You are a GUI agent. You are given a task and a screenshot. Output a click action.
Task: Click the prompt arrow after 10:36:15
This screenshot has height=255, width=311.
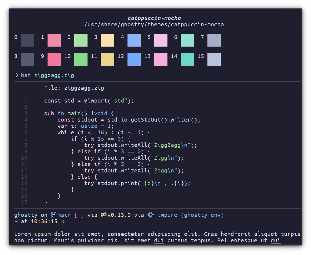tap(63, 221)
